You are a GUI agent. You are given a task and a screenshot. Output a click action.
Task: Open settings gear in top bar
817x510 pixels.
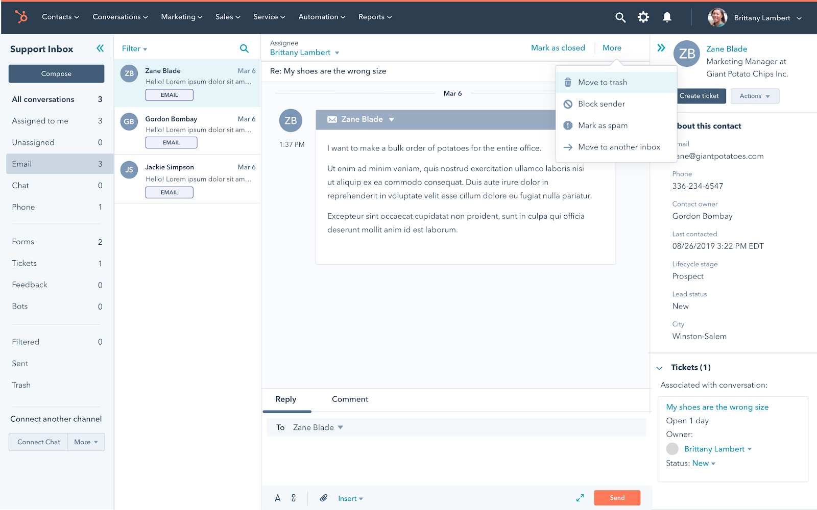pyautogui.click(x=643, y=17)
